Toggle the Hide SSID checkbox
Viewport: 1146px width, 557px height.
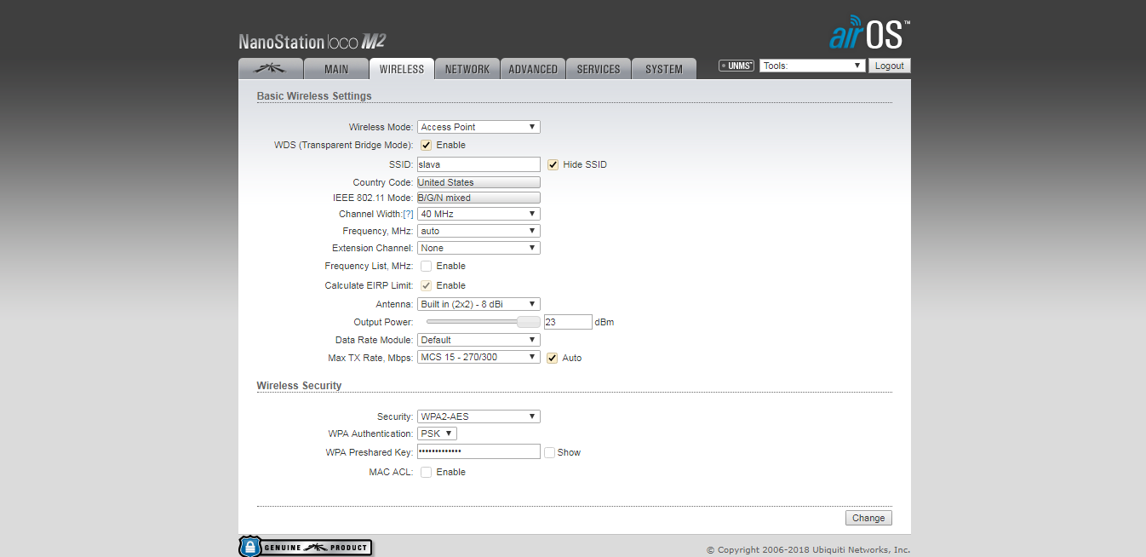pos(553,164)
